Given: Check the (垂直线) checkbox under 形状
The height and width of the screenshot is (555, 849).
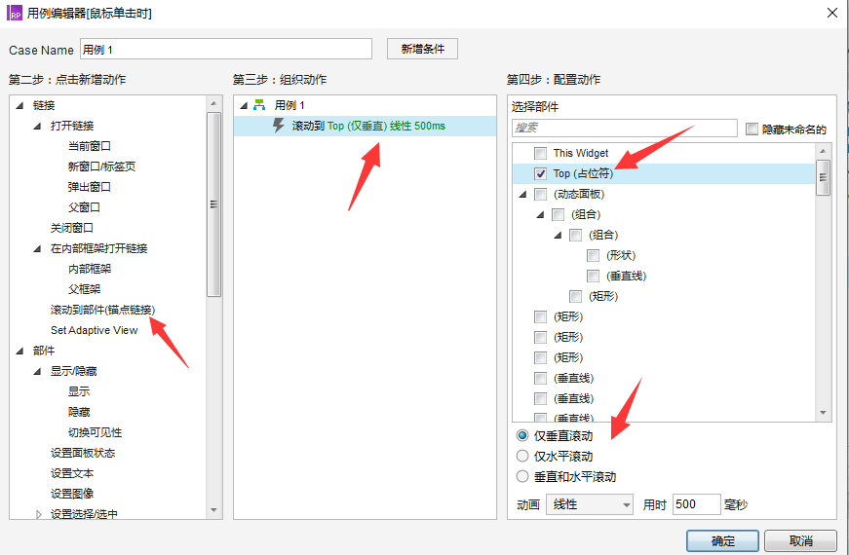Looking at the screenshot, I should click(x=593, y=276).
